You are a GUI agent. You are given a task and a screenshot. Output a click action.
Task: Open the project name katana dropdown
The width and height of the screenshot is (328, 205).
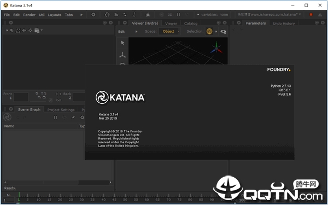(x=269, y=14)
